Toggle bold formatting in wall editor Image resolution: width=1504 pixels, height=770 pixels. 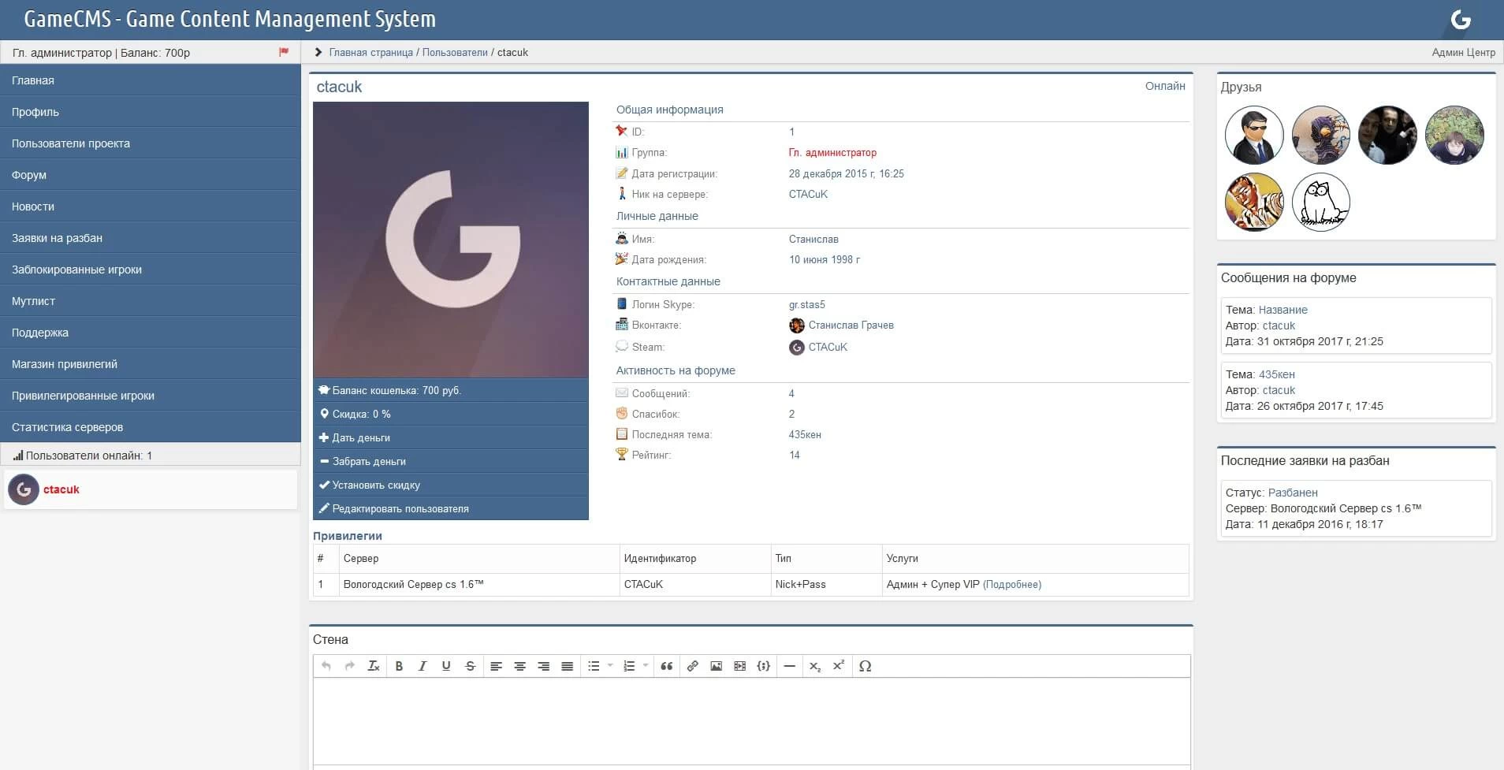click(x=399, y=666)
